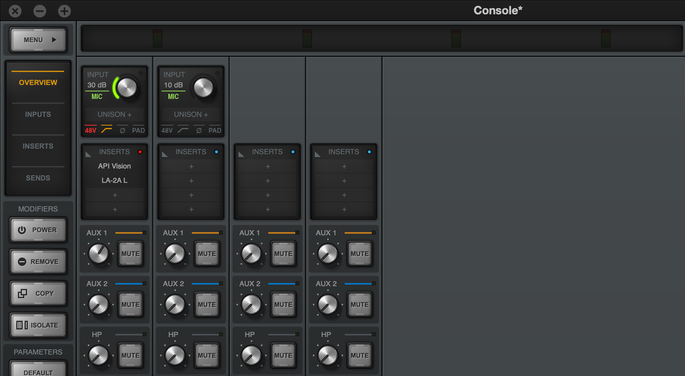Viewport: 685px width, 376px height.
Task: Click AUX 1 send knob on channel 1
Action: point(98,254)
